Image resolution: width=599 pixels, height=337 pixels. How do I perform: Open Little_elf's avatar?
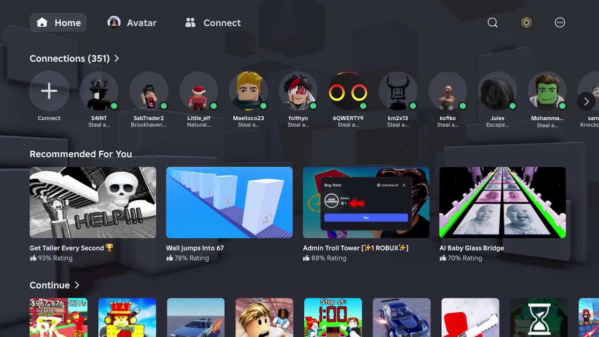(x=198, y=91)
